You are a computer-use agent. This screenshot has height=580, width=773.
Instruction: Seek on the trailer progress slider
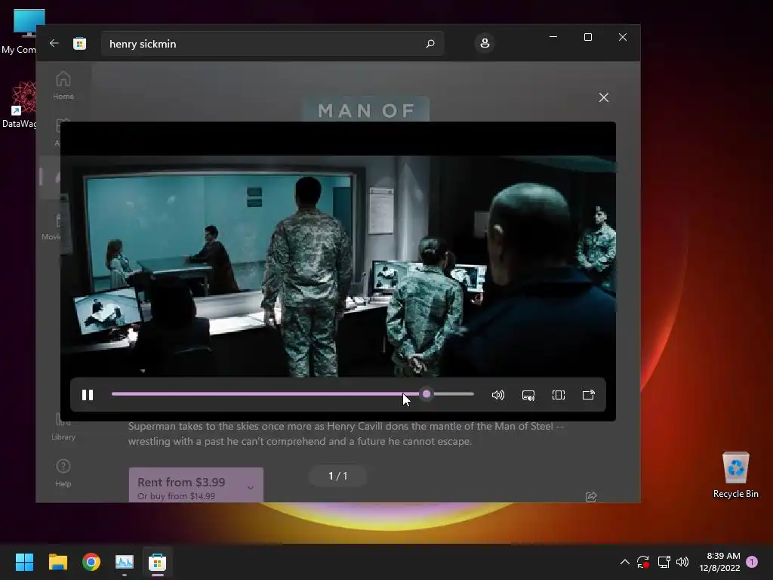293,394
